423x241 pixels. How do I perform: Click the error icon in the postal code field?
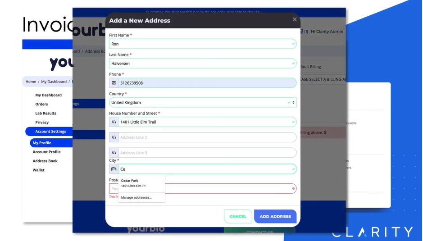(293, 189)
